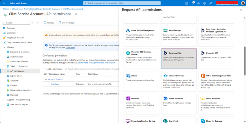
Task: Click the Learn more link in info banner
Action: (70, 48)
